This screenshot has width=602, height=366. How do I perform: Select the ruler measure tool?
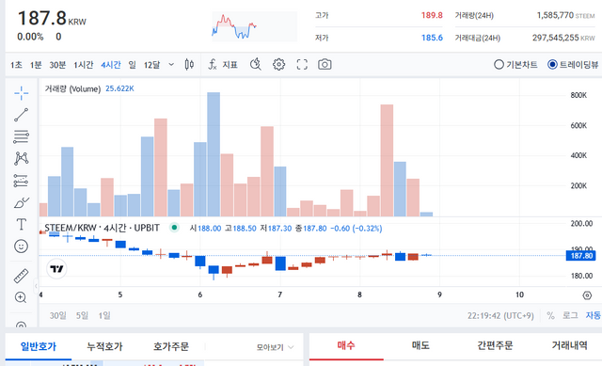pyautogui.click(x=21, y=276)
